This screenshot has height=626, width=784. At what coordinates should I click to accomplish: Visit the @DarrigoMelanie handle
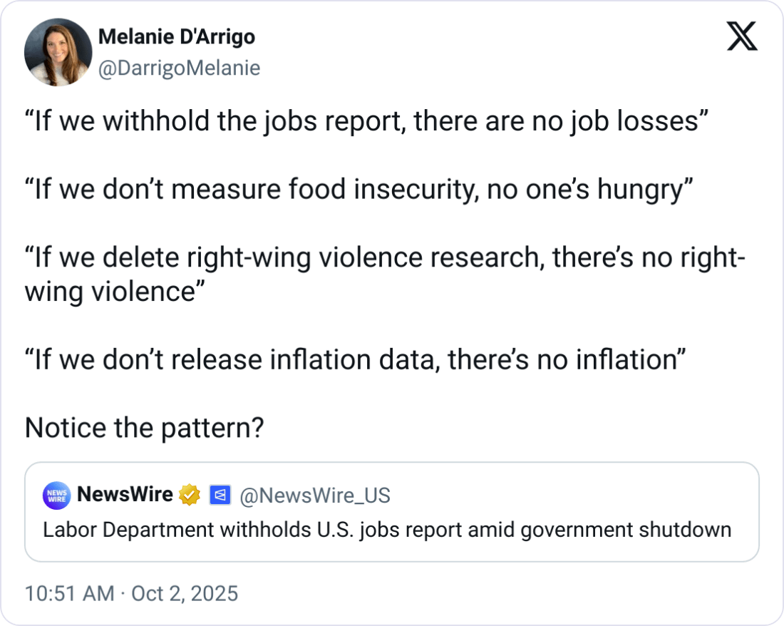click(x=178, y=68)
